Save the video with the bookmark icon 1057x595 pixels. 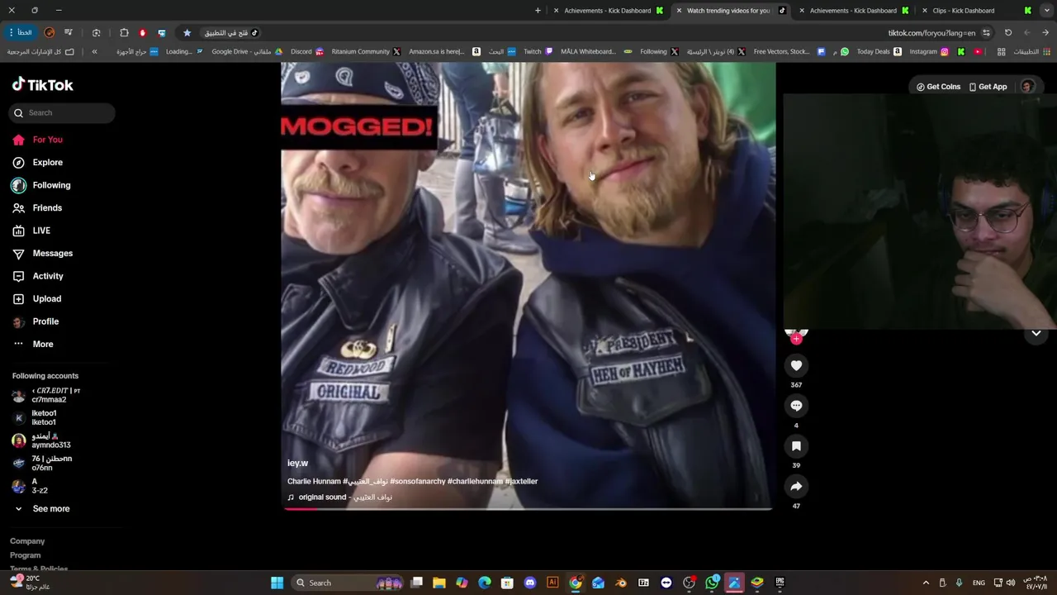click(796, 446)
